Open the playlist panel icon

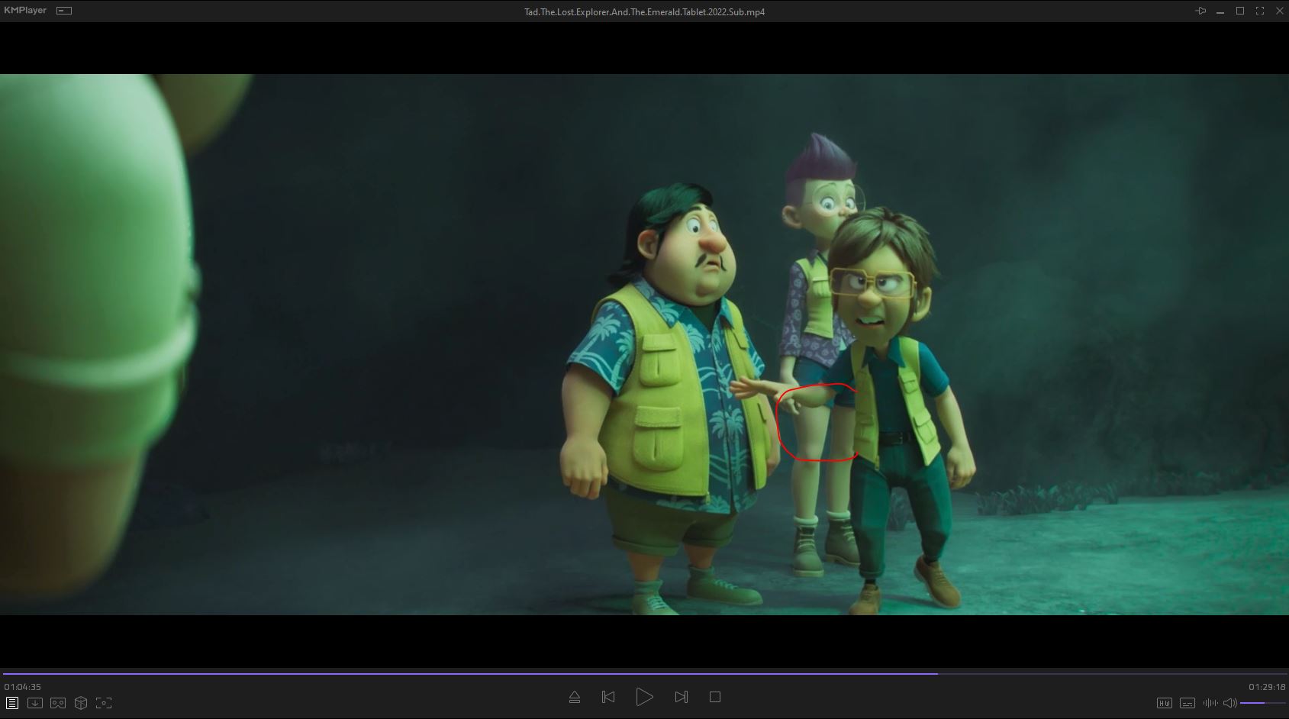pos(12,703)
